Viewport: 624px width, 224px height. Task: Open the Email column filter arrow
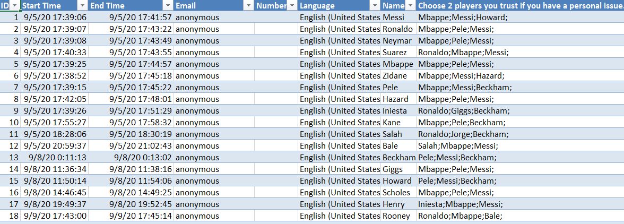point(248,6)
